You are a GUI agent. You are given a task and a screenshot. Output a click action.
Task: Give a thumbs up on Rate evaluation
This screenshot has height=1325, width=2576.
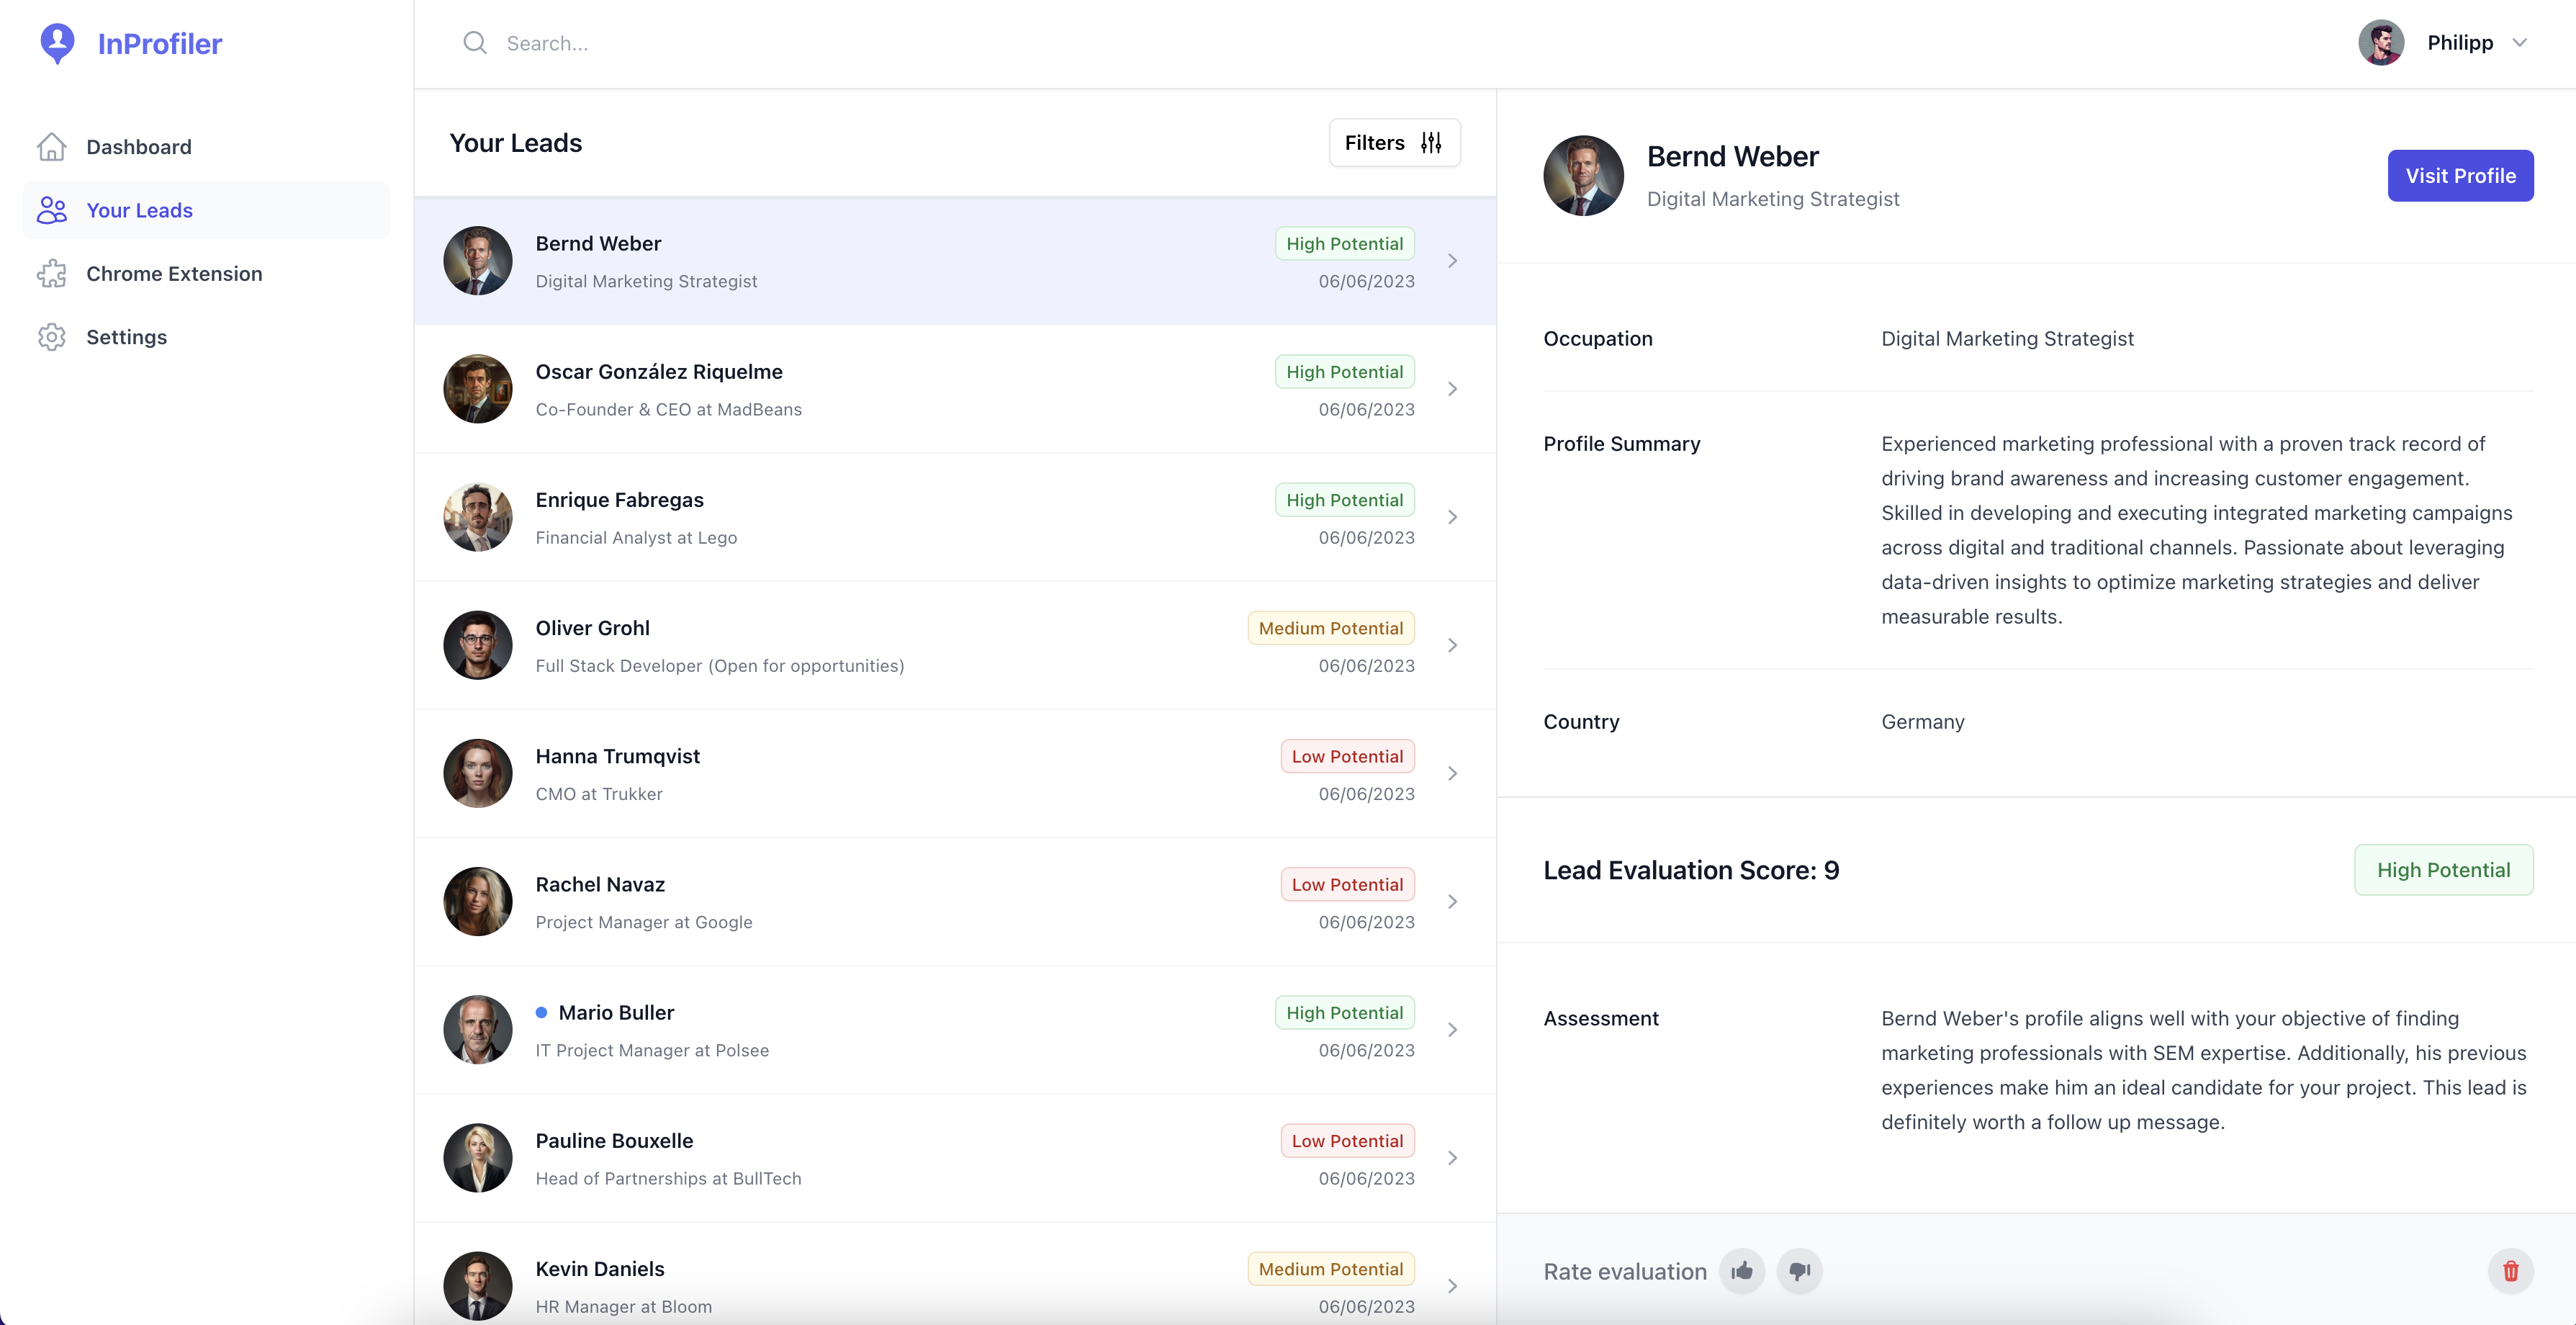1742,1271
